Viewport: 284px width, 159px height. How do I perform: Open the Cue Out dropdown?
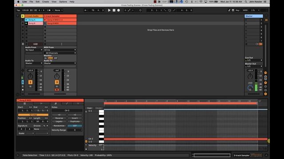click(253, 60)
